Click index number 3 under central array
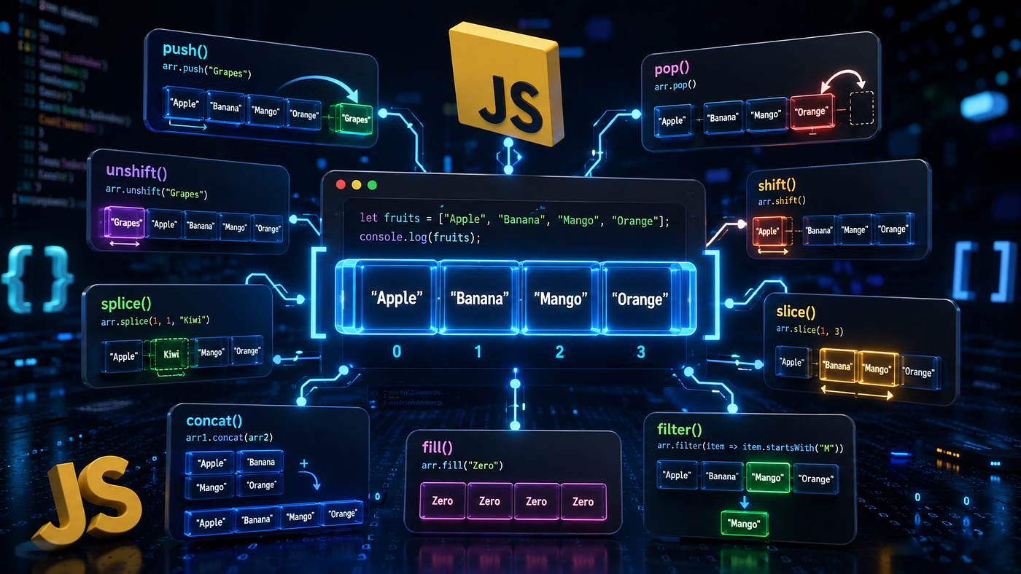 click(x=641, y=352)
